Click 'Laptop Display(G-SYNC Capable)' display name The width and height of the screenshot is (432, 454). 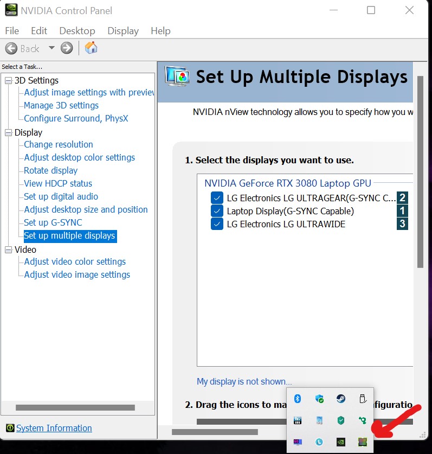pos(290,211)
